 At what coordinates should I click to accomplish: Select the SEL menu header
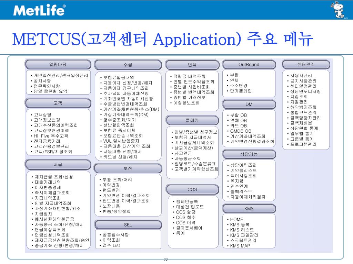click(128, 225)
